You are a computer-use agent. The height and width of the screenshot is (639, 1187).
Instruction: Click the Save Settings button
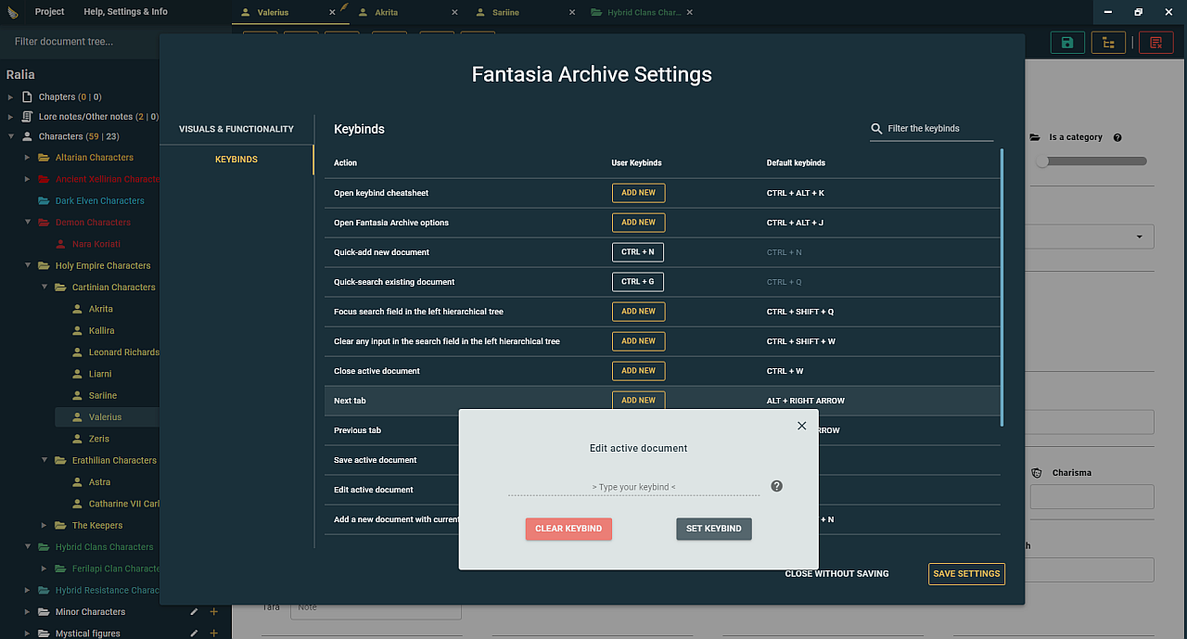(966, 574)
